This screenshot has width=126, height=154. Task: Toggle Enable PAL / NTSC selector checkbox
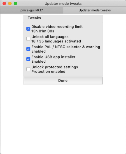tap(28, 49)
